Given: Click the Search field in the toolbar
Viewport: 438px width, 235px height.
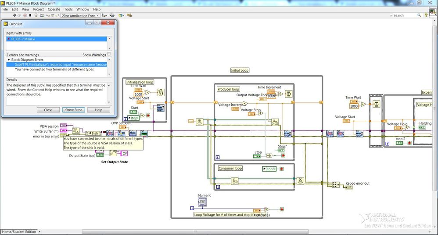Looking at the screenshot, I should pyautogui.click(x=404, y=16).
